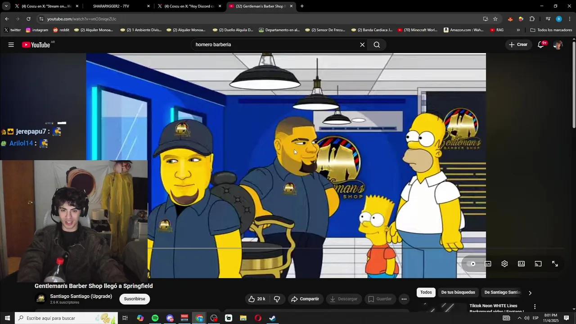This screenshot has height=324, width=576.
Task: Switch to SHARAPJIGGER2 - 7TV tab
Action: [x=111, y=6]
